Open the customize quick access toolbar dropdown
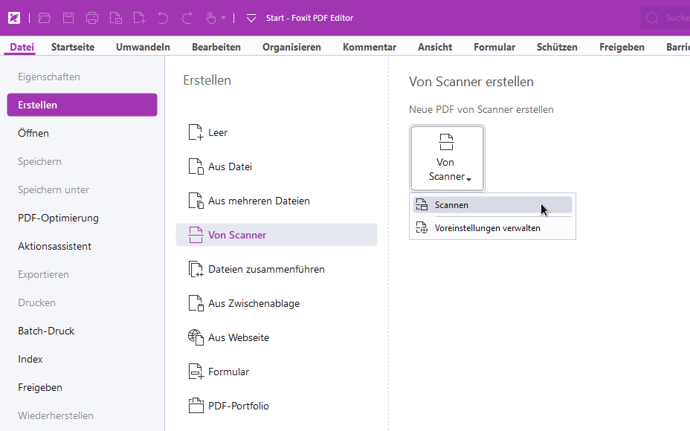This screenshot has height=431, width=690. [x=251, y=18]
